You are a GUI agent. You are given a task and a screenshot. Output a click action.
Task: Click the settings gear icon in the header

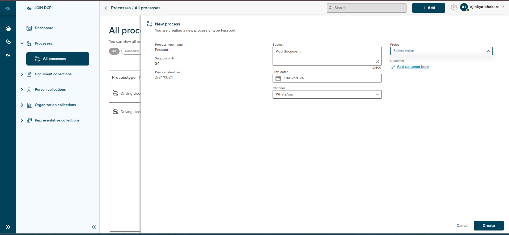(454, 7)
